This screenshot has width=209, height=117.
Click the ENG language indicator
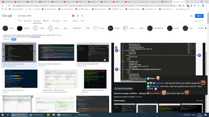coord(194,115)
